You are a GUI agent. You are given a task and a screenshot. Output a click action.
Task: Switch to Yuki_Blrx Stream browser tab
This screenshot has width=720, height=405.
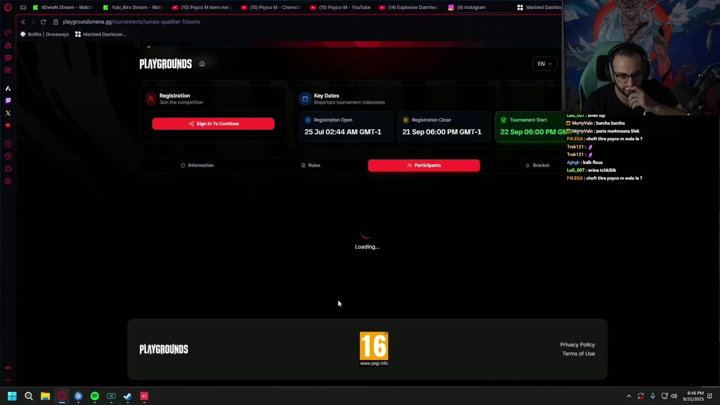(x=133, y=7)
